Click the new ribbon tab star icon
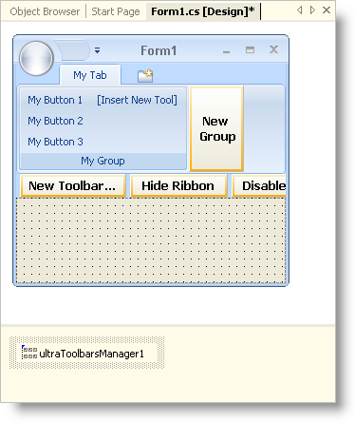Image resolution: width=355 pixels, height=422 pixels. tap(145, 76)
